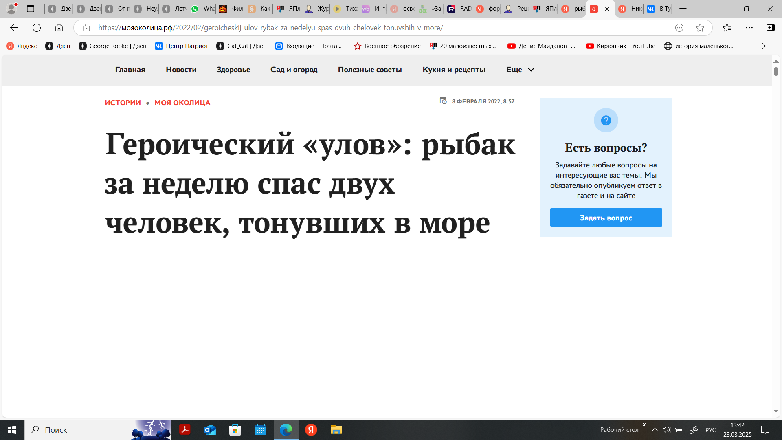The height and width of the screenshot is (440, 782).
Task: Open the Новости navigation item
Action: (x=181, y=70)
